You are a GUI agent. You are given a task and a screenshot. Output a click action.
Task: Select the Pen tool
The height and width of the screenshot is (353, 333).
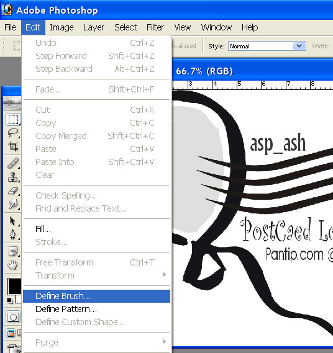pos(12,235)
